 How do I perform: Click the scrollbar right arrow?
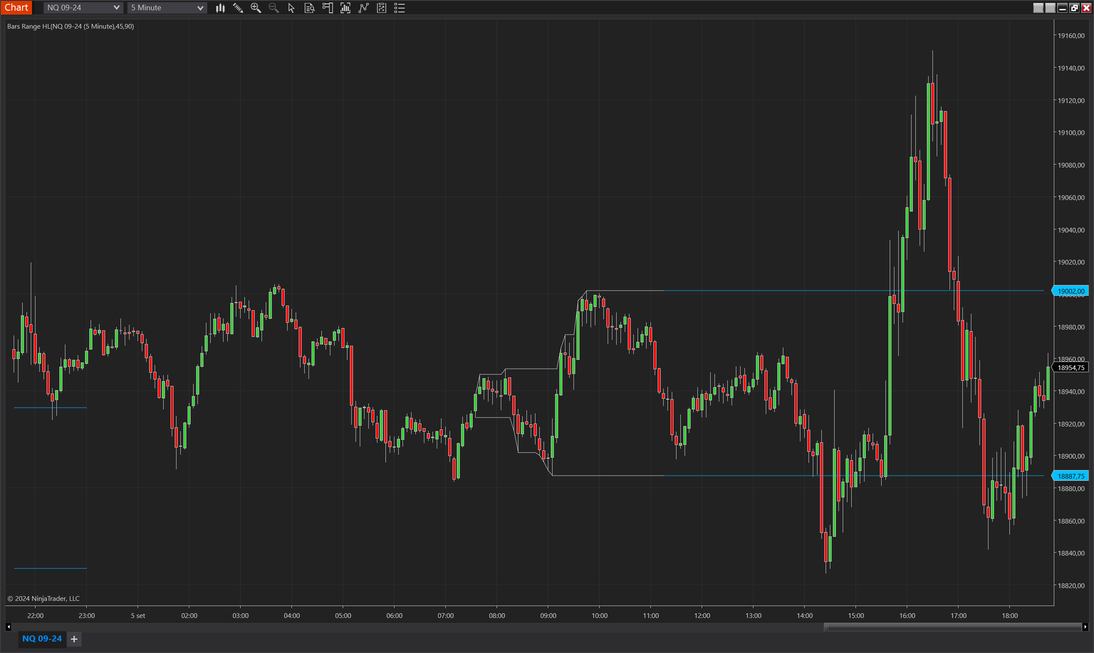1085,627
